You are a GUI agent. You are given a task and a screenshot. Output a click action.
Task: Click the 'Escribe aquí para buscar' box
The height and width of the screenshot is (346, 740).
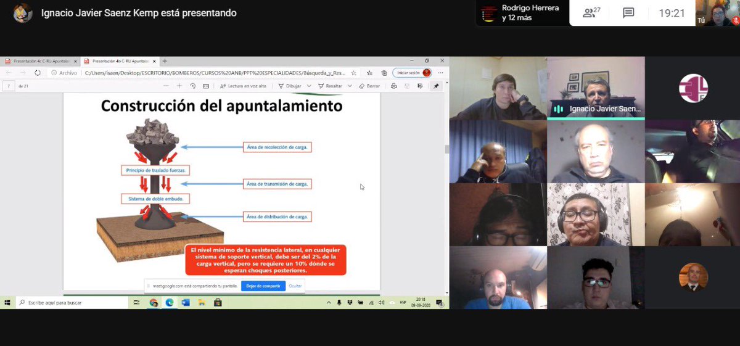pos(73,303)
